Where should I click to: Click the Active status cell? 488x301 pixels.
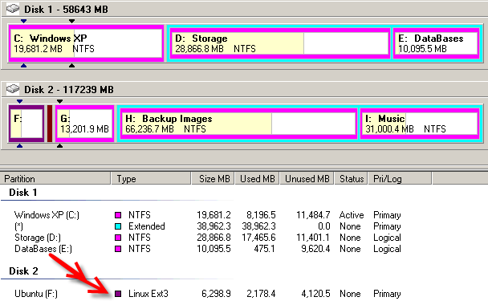tap(352, 215)
